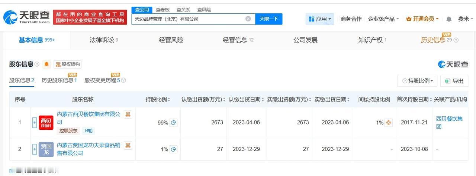Switch to 查老板 search tab
The height and width of the screenshot is (176, 476).
(163, 10)
